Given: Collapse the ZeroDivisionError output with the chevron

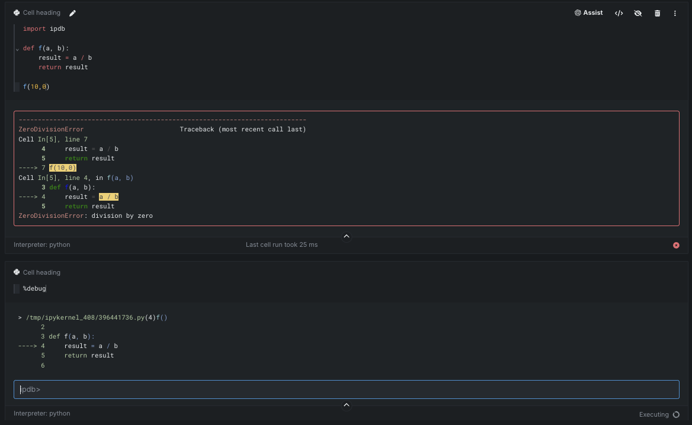Looking at the screenshot, I should 347,237.
